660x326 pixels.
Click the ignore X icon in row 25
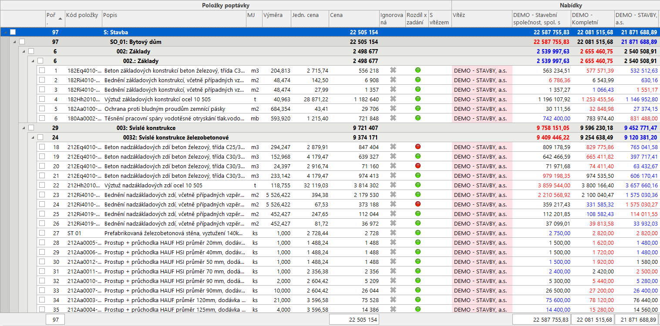click(x=393, y=214)
